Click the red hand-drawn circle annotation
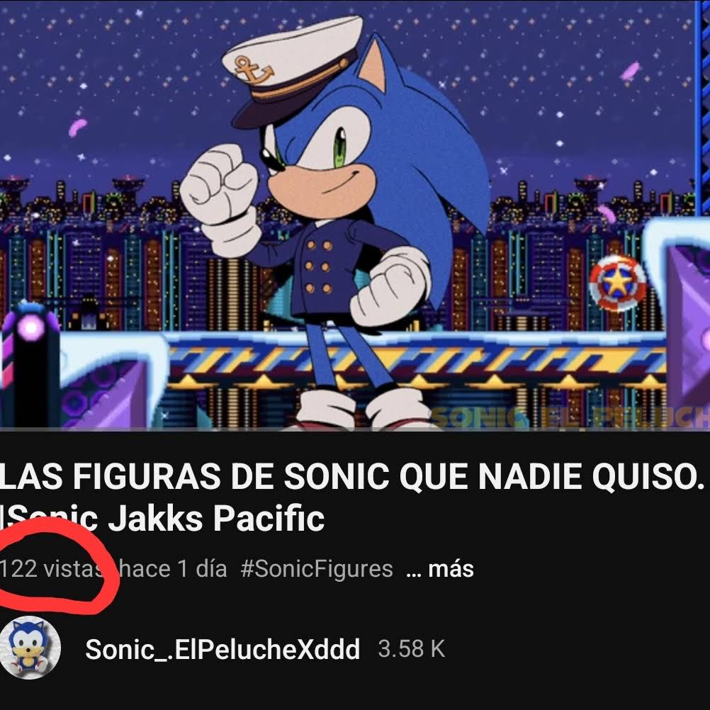Image resolution: width=710 pixels, height=710 pixels. [58, 567]
